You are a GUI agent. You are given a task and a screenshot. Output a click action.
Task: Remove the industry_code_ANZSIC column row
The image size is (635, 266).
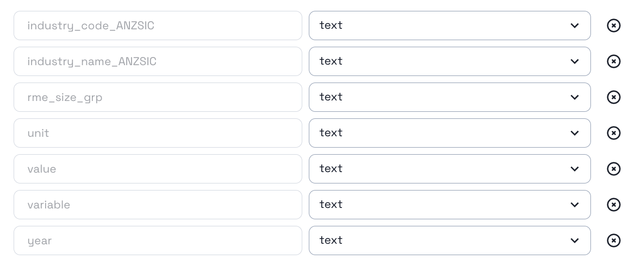[613, 26]
